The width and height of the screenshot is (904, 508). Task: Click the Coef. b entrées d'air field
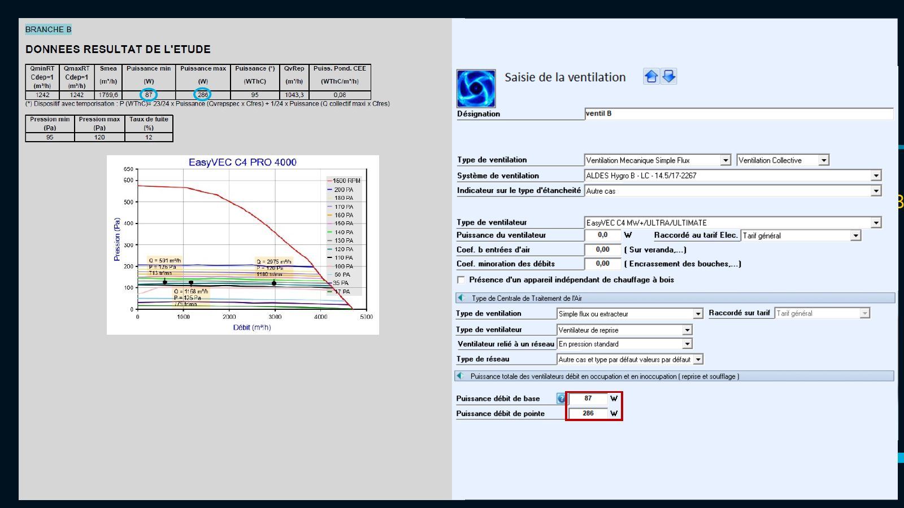tap(602, 249)
